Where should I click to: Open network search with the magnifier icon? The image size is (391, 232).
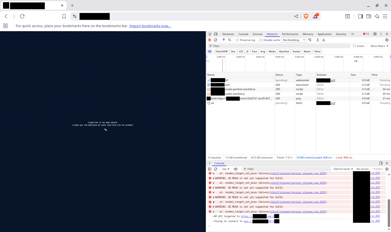(x=230, y=40)
